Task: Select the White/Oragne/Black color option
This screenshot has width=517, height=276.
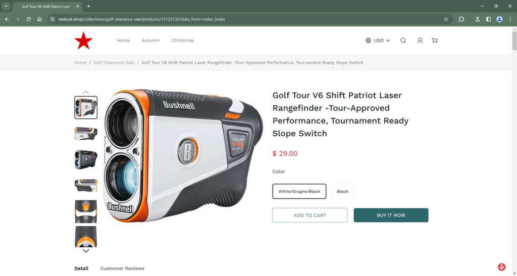Action: click(299, 191)
